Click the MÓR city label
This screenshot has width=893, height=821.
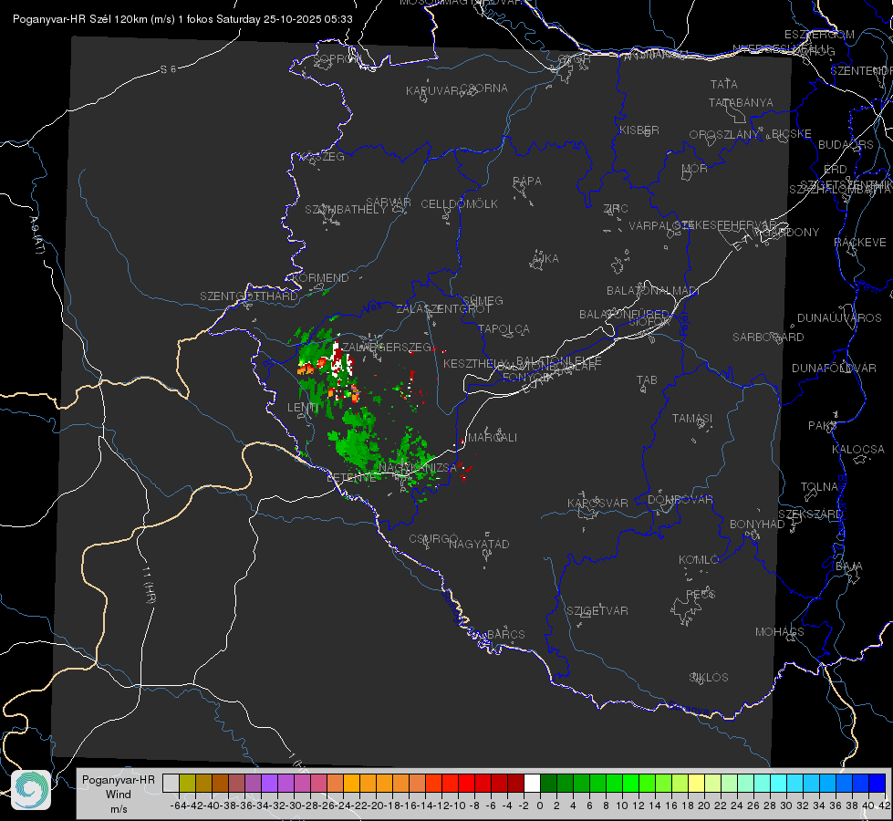(695, 169)
